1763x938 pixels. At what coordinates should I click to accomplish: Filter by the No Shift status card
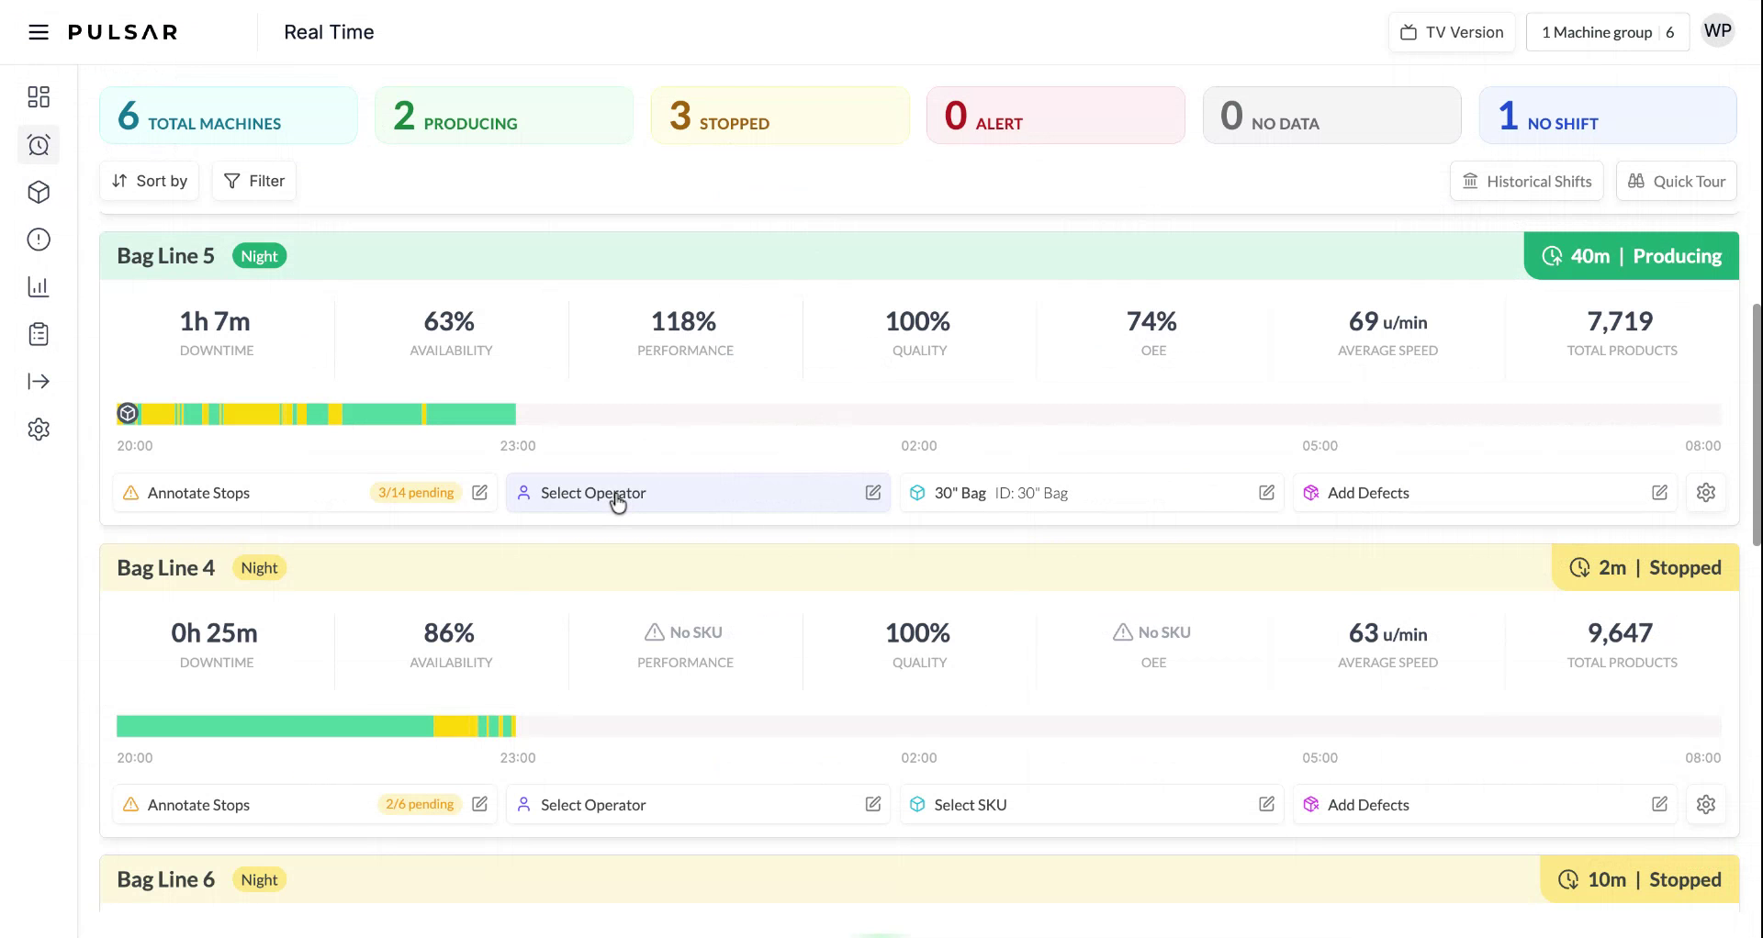(x=1607, y=116)
